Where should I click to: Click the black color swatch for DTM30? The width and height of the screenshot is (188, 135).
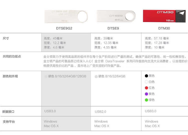click(x=146, y=76)
